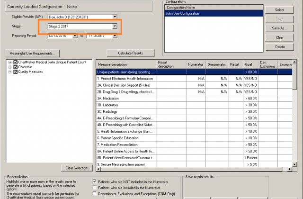Screen dimensions: 303x199
Task: Open the Eligible Provider (NPI) dropdown
Action: click(115, 17)
